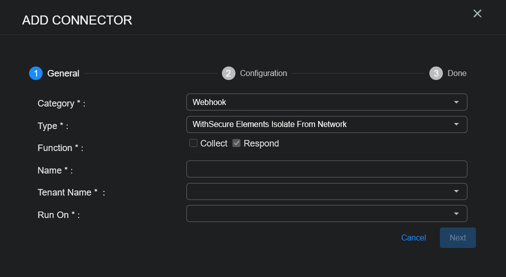Go to the Configuration step label

click(264, 73)
